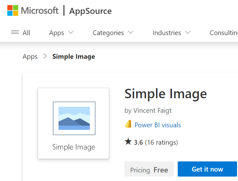Click the AppSource title link
Viewport: 238px width, 181px height.
pos(90,11)
